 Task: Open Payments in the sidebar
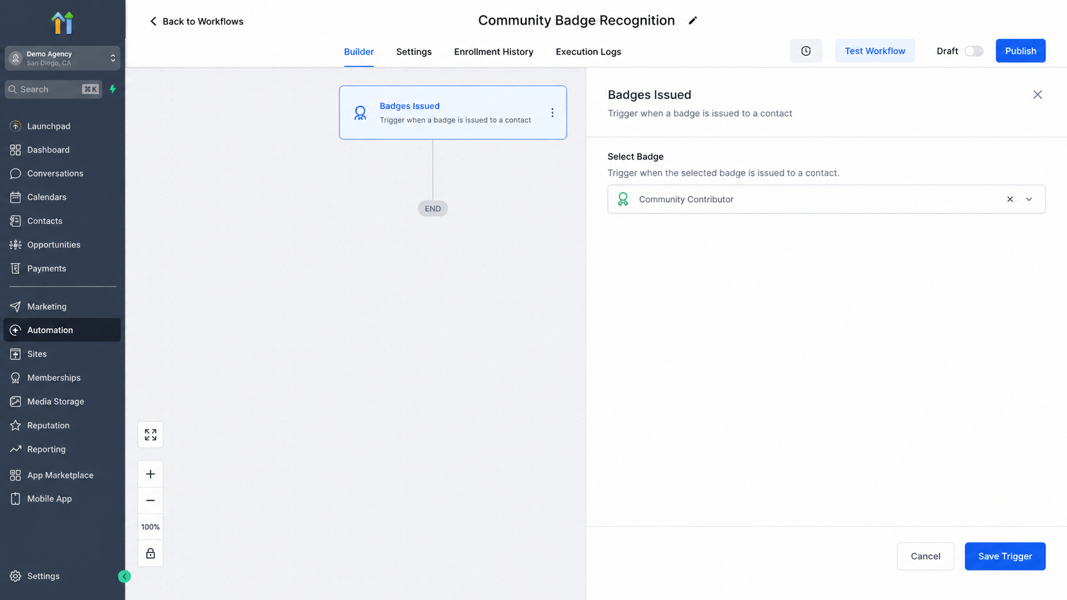[x=62, y=268]
